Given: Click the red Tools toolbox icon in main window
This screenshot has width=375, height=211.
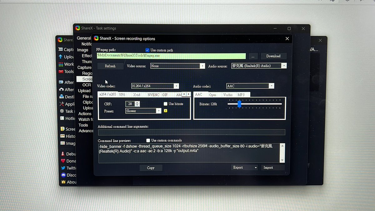Looking at the screenshot, I should pyautogui.click(x=61, y=71).
